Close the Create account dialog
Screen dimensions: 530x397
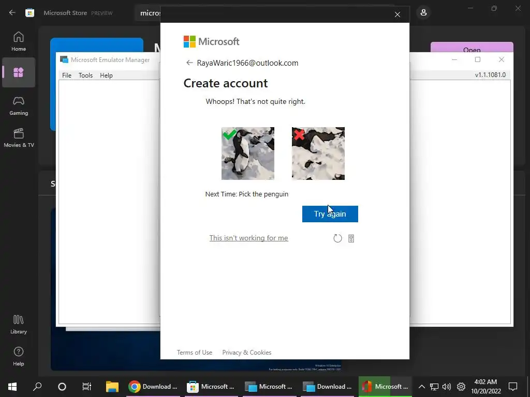[397, 14]
